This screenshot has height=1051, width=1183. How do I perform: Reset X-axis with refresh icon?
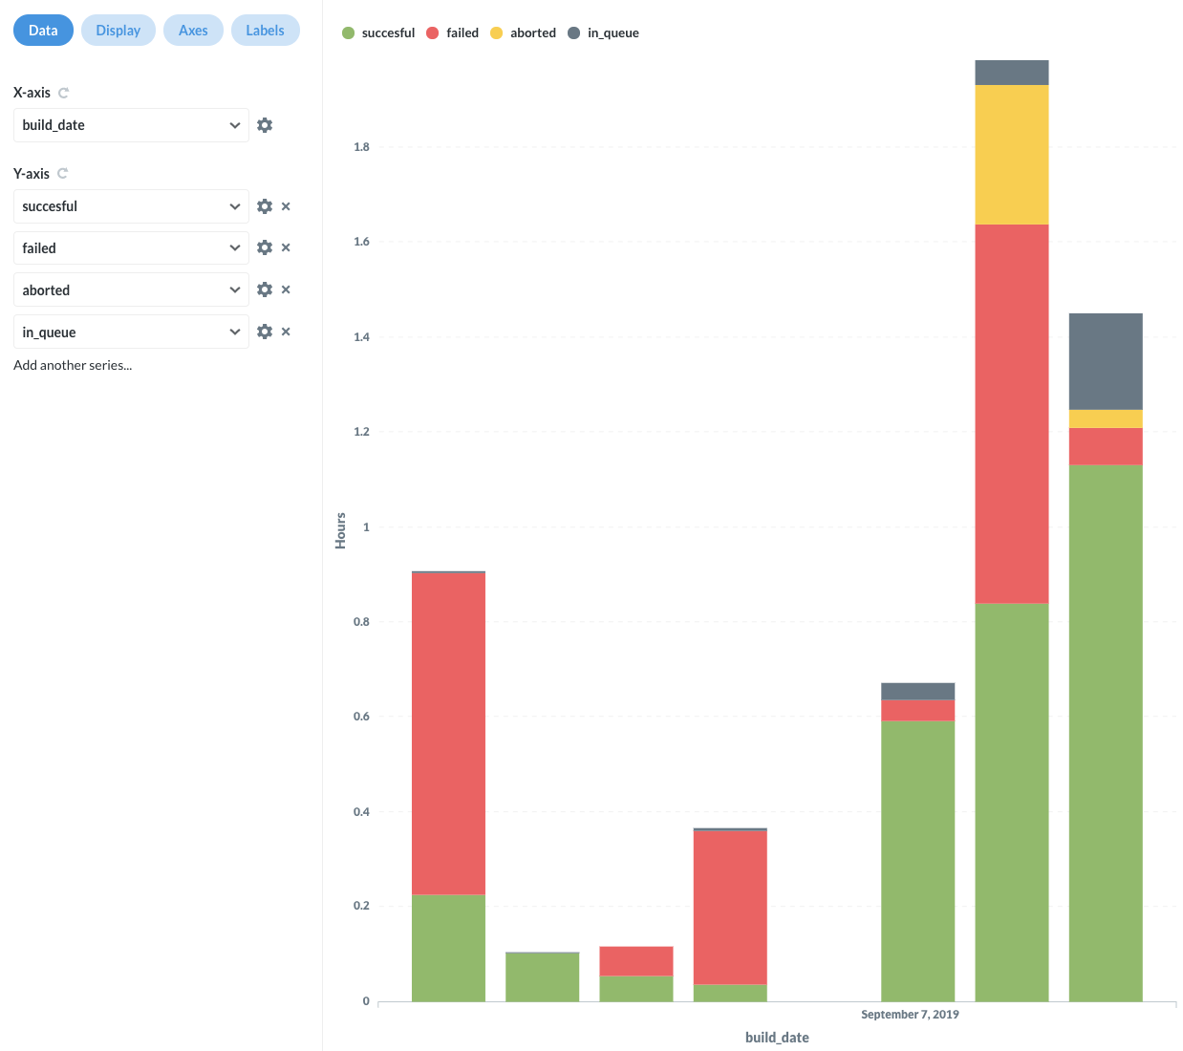point(64,93)
